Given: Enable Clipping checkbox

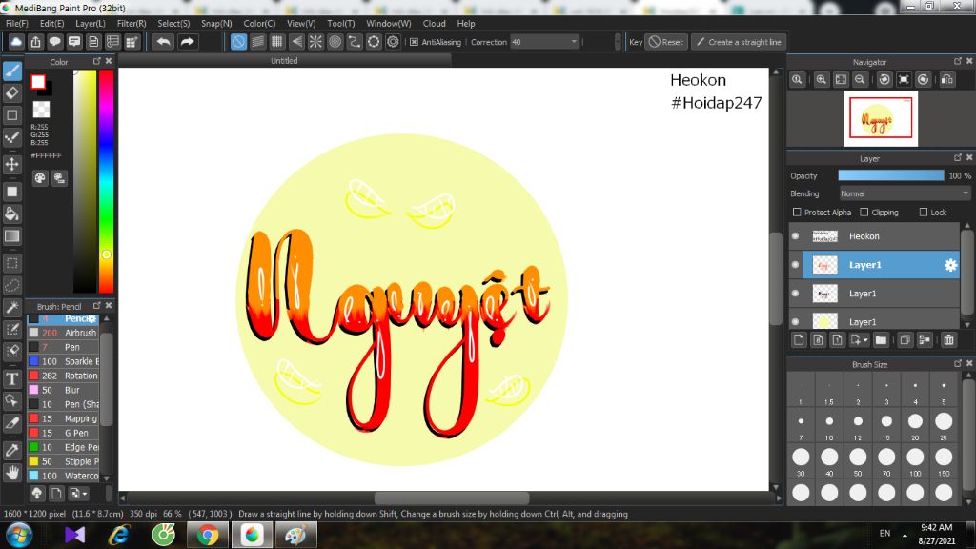Looking at the screenshot, I should [864, 213].
